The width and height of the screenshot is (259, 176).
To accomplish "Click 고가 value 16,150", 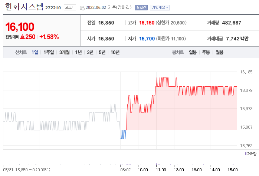I will click(x=147, y=23).
